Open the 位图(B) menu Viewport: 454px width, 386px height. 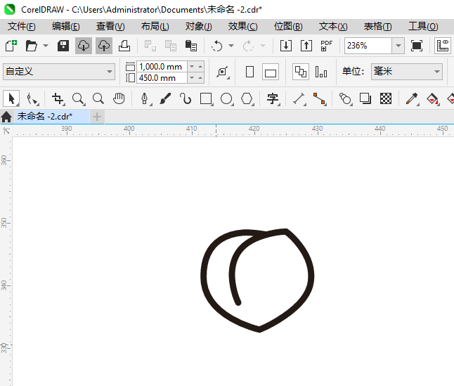[288, 26]
